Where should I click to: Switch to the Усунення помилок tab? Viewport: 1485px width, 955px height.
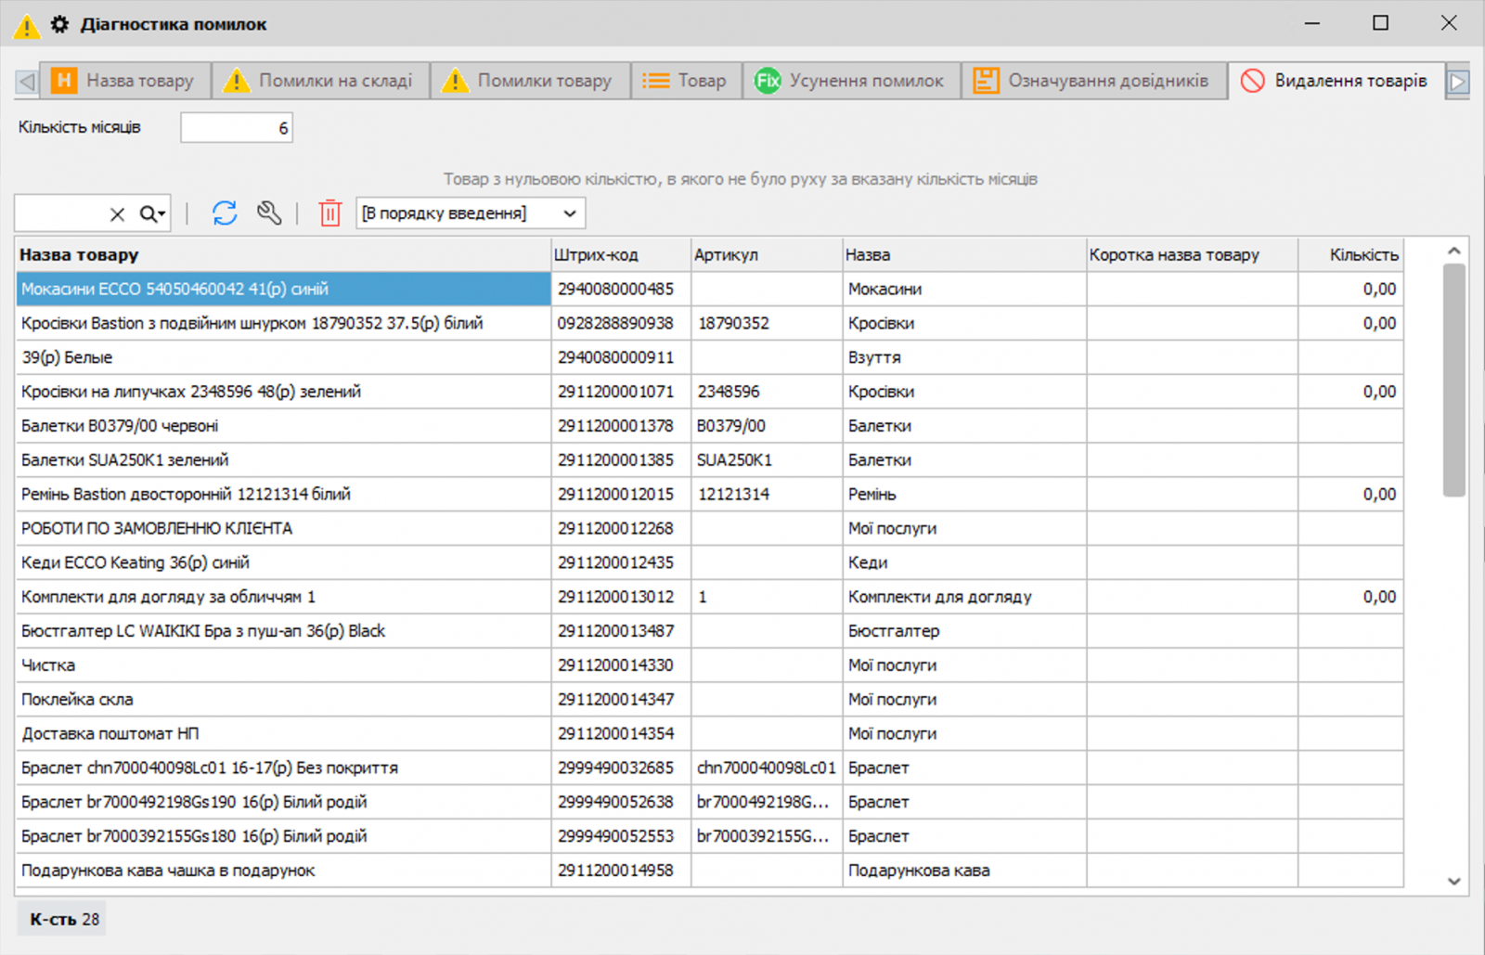pyautogui.click(x=850, y=81)
